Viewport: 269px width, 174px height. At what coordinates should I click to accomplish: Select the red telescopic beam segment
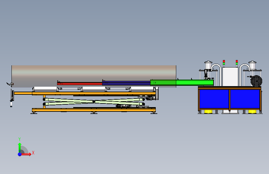[x=80, y=84]
